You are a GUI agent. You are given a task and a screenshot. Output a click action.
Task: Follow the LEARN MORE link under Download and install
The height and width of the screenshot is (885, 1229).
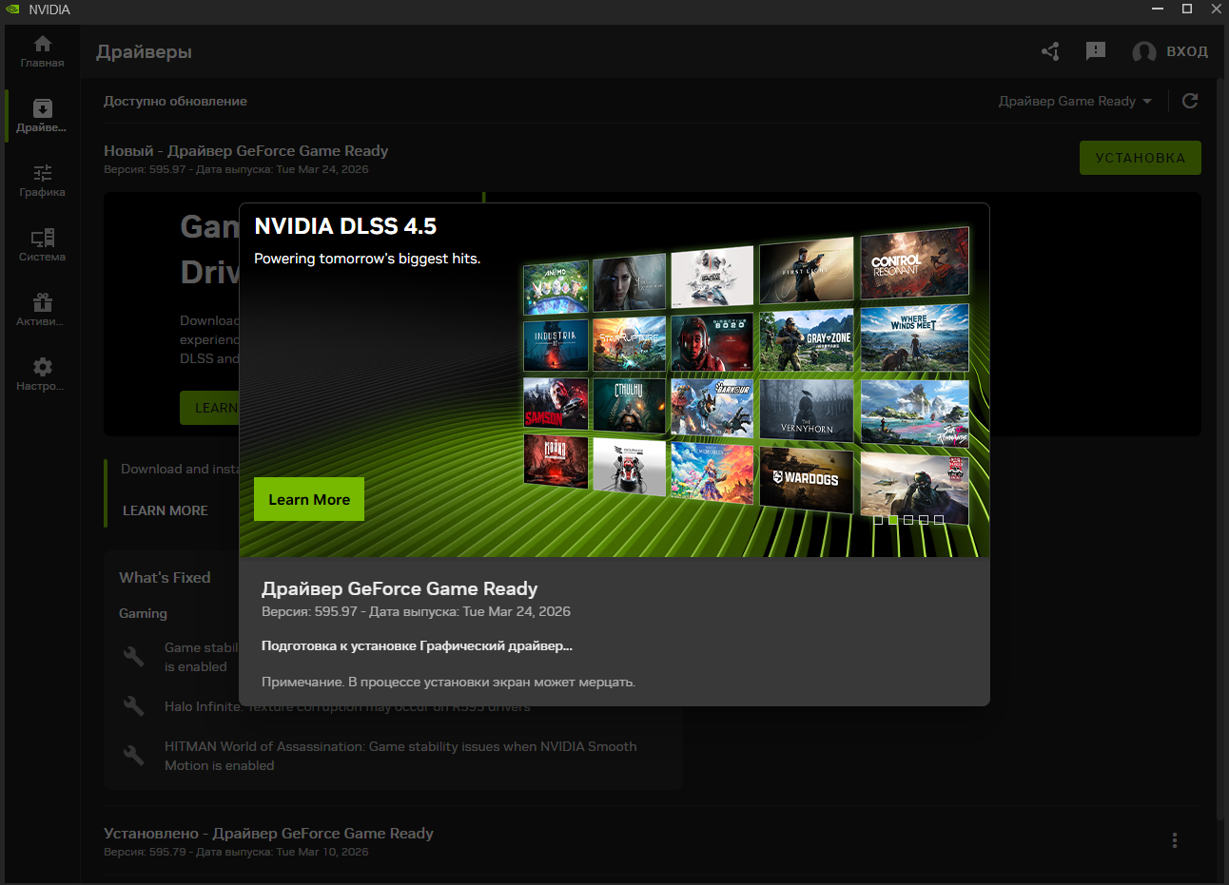pyautogui.click(x=166, y=510)
